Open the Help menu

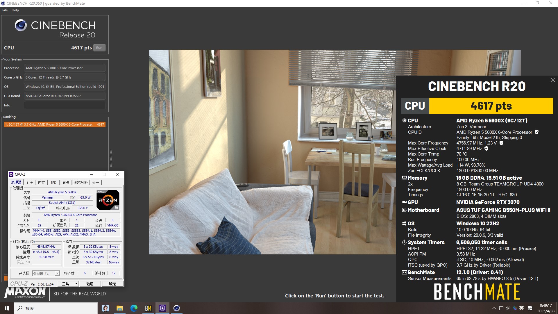(15, 10)
